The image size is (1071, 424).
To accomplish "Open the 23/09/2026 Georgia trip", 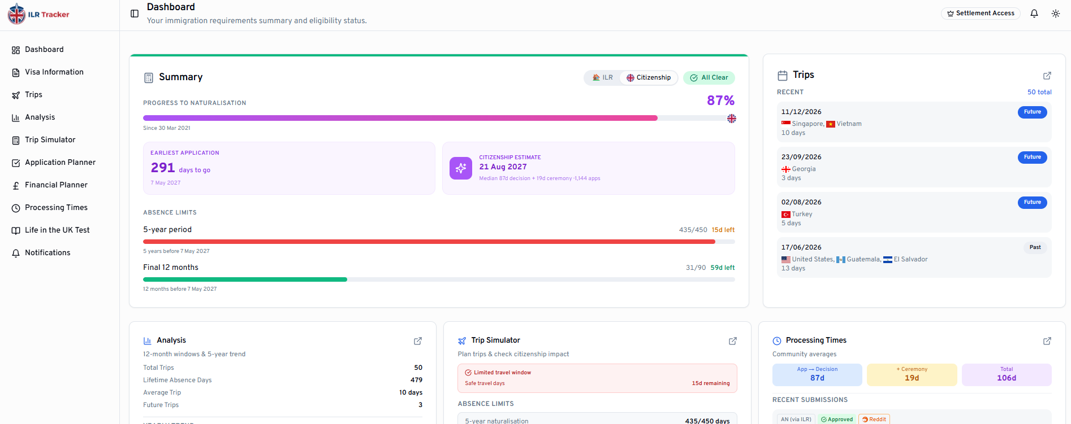I will 914,167.
